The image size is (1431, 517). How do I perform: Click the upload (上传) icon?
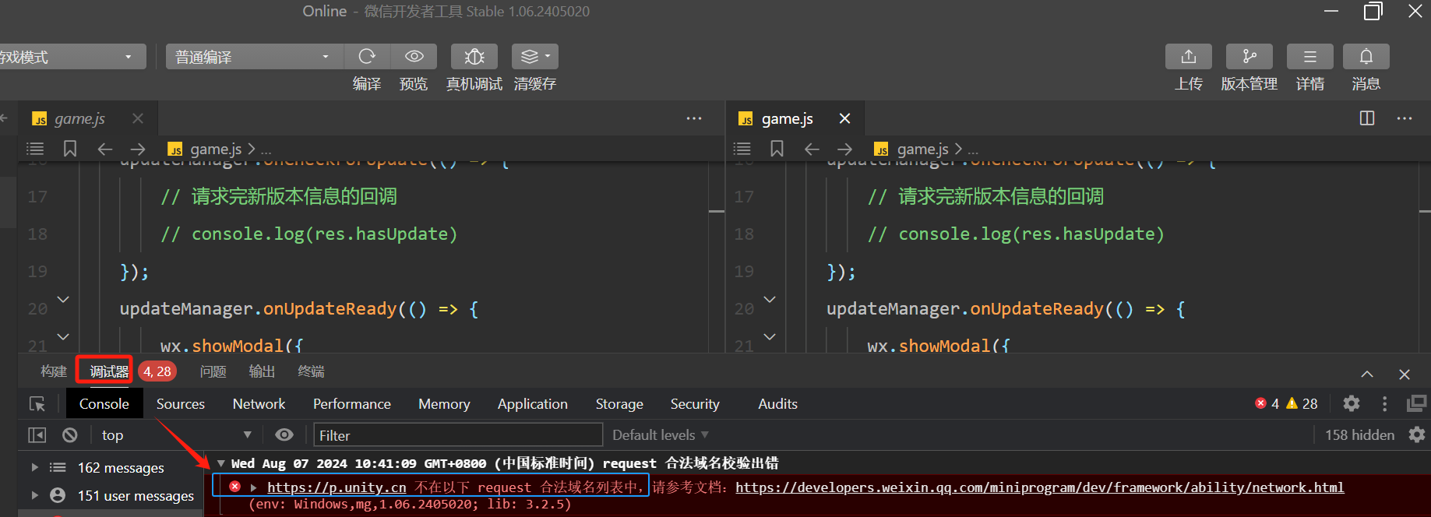tap(1188, 57)
